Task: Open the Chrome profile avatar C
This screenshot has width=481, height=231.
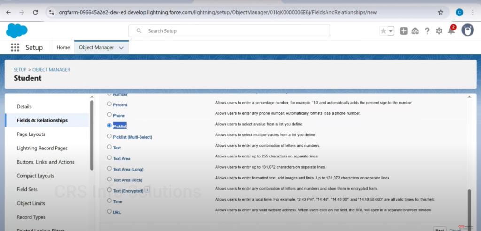Action: 459,12
